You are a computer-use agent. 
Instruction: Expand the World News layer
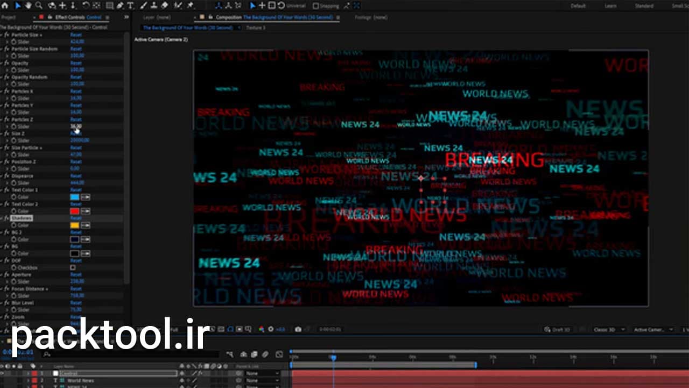pyautogui.click(x=29, y=380)
